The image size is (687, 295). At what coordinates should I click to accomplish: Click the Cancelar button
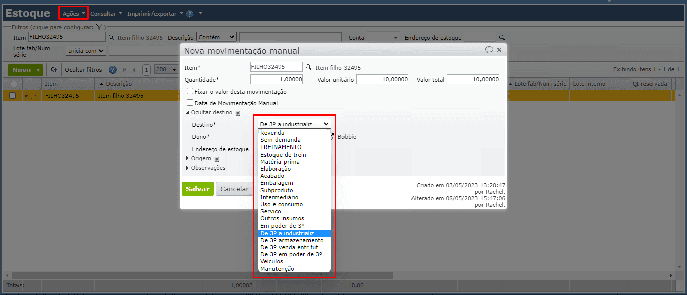[x=234, y=189]
